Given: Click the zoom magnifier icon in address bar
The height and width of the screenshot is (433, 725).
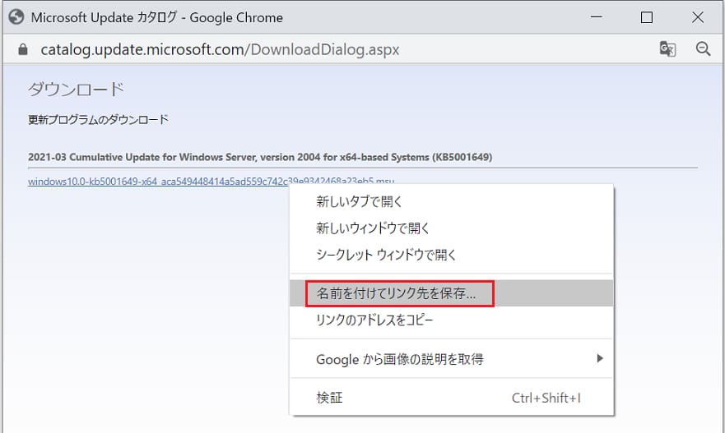Looking at the screenshot, I should 703,49.
